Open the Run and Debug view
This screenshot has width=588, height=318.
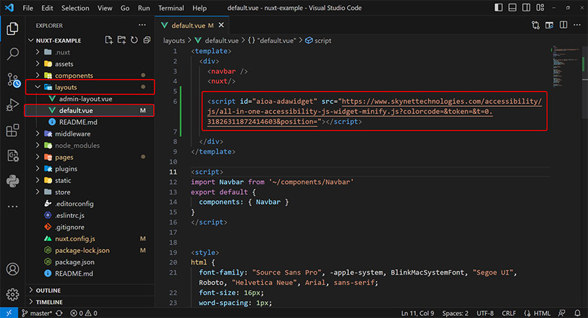13,105
